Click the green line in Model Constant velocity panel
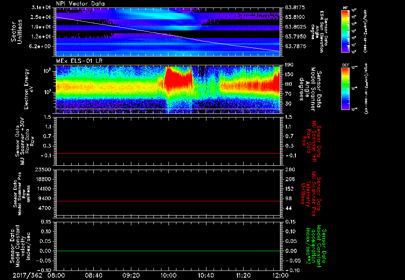 [x=168, y=251]
